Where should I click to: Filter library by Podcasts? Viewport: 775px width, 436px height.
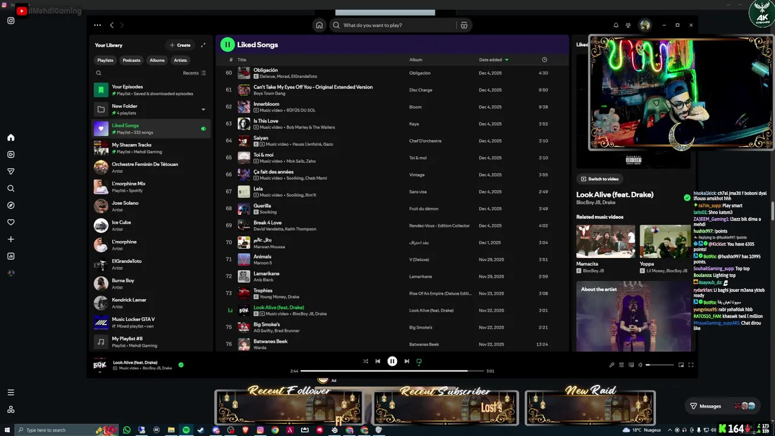coord(131,60)
